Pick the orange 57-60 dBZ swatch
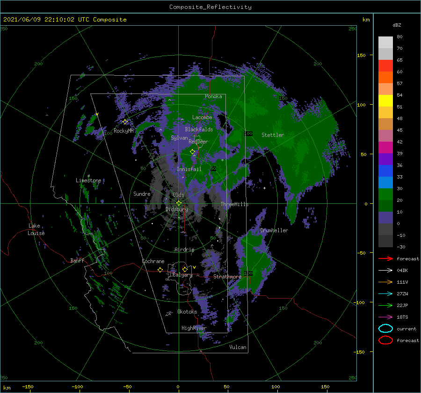This screenshot has width=421, height=393. (x=385, y=78)
